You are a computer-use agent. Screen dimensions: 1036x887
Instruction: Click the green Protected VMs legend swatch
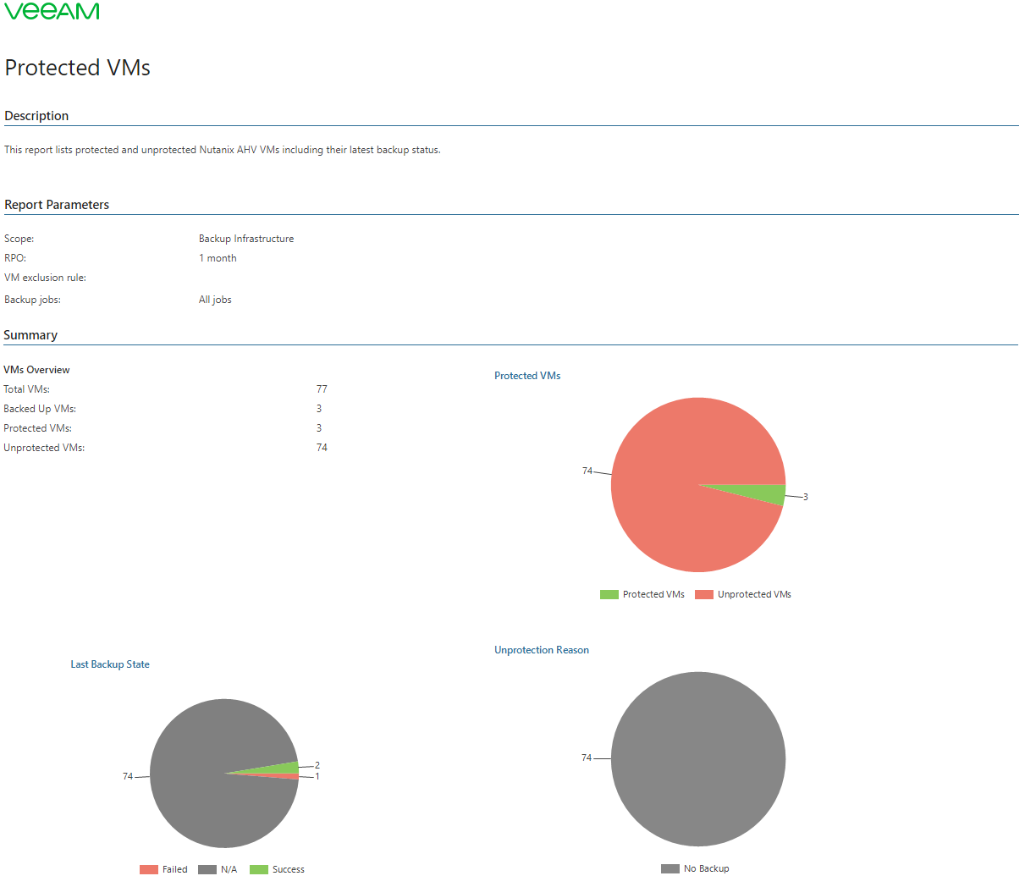609,594
